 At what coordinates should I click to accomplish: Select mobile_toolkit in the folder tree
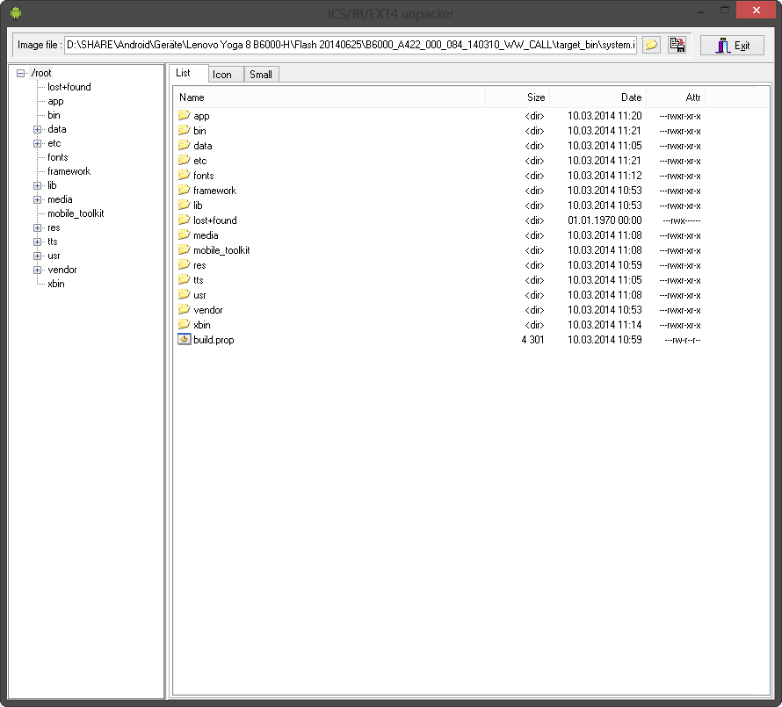click(x=76, y=213)
